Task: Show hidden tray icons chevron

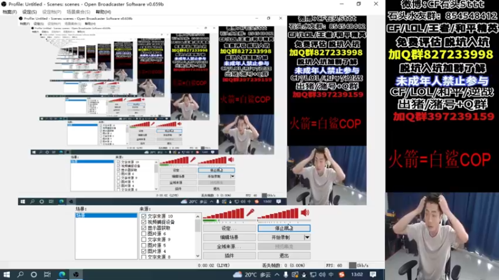Action: (277, 274)
